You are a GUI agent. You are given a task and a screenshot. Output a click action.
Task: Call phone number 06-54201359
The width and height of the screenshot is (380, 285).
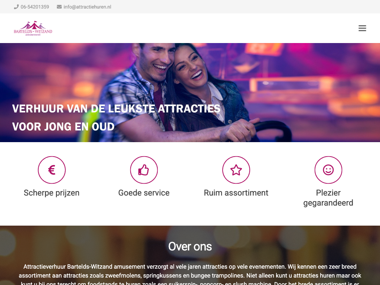tap(35, 7)
